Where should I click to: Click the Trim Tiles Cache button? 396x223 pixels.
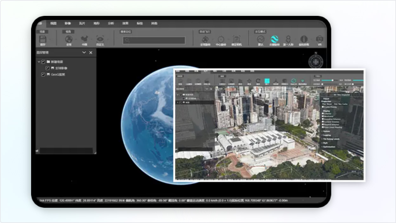coord(340,104)
